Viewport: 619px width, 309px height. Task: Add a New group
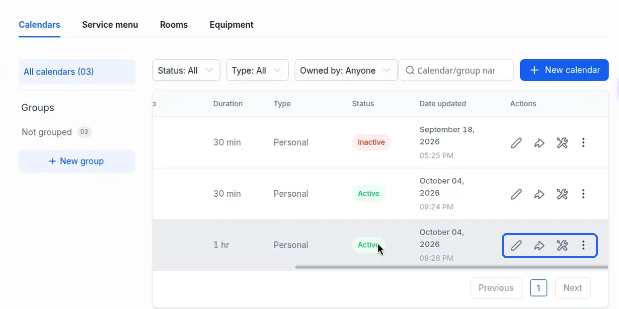(x=77, y=161)
